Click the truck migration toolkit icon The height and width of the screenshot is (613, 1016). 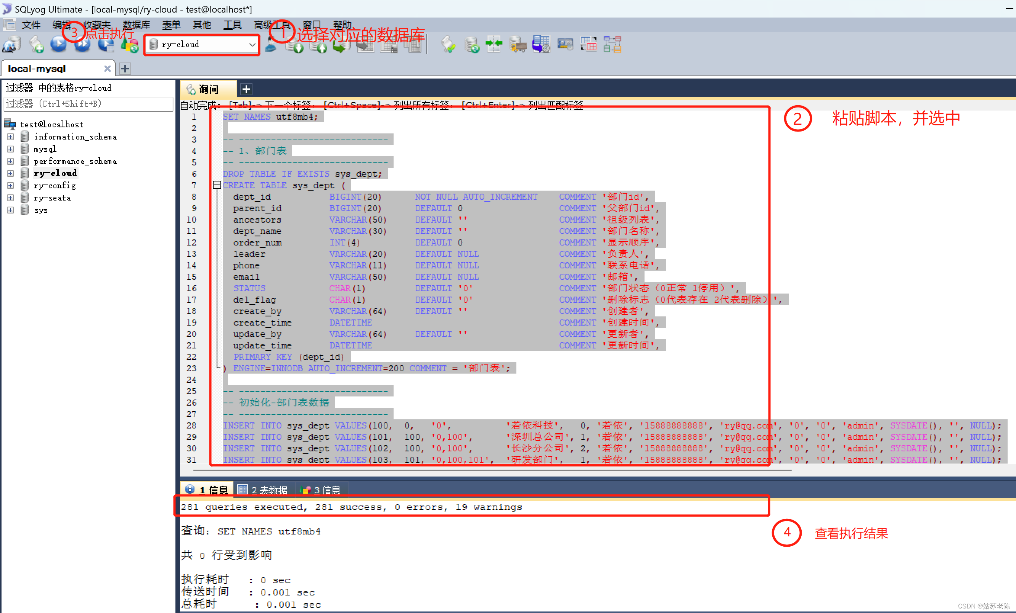pos(518,44)
